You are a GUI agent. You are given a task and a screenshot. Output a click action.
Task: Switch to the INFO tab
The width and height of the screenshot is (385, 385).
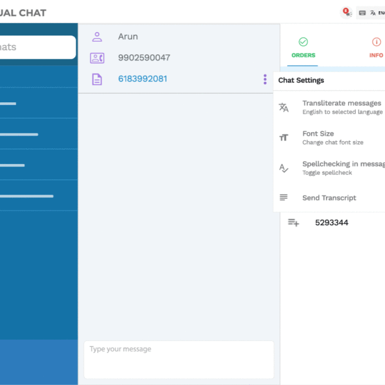376,49
